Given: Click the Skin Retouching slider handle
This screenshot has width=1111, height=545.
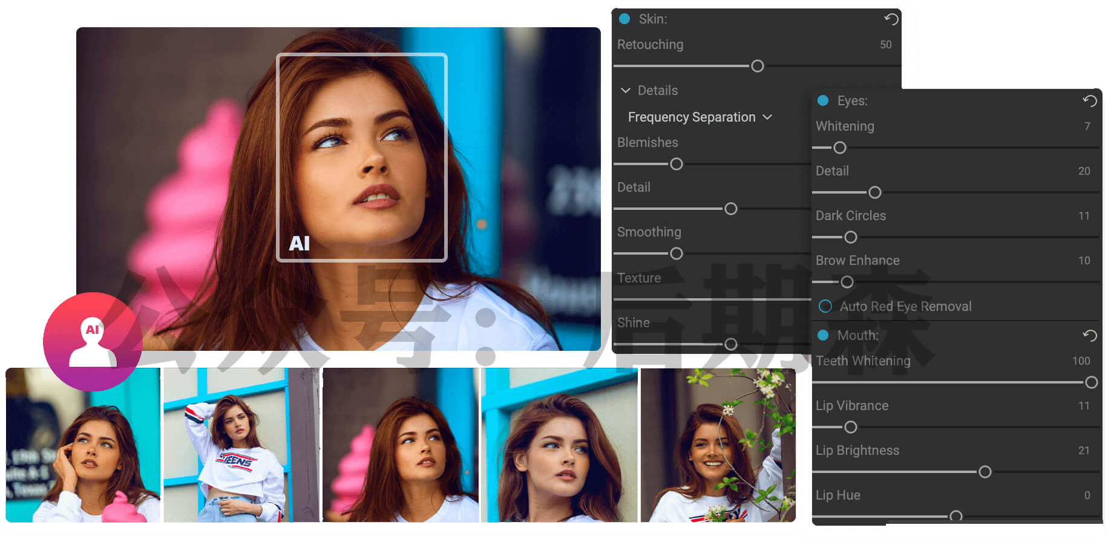Looking at the screenshot, I should tap(757, 66).
